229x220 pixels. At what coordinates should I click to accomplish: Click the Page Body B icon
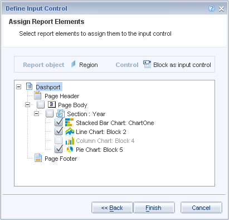coord(52,104)
